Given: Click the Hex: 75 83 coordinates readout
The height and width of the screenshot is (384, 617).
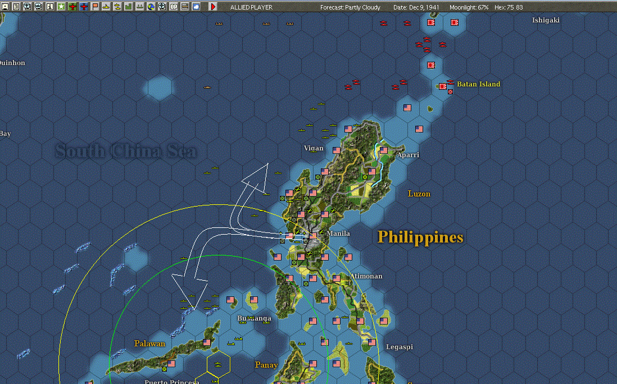Looking at the screenshot, I should tap(509, 7).
